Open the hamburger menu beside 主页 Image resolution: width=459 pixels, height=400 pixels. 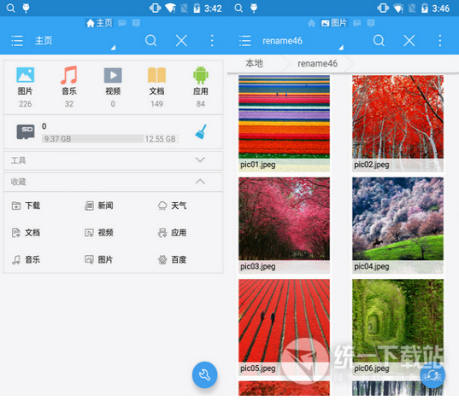[17, 41]
